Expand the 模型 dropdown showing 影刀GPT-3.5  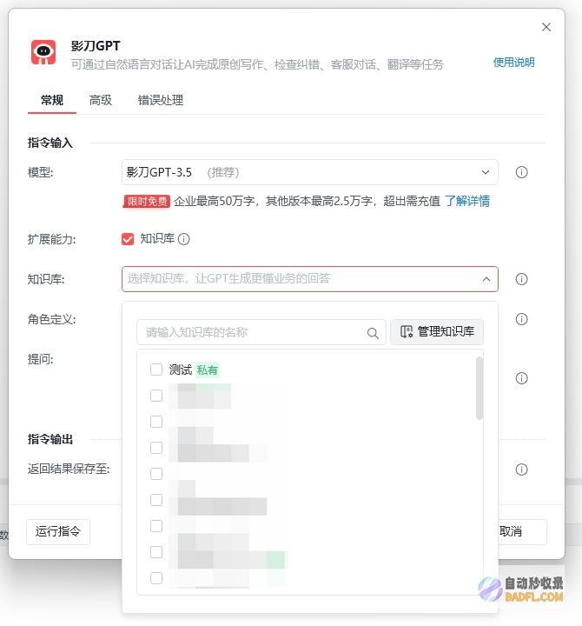coord(310,172)
